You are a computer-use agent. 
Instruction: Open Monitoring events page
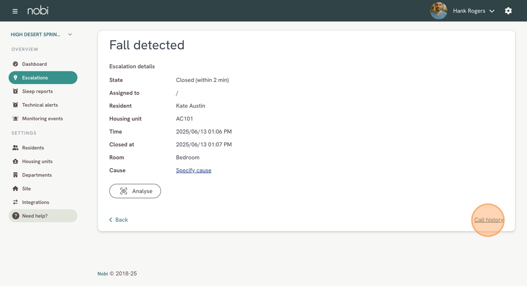click(x=43, y=118)
